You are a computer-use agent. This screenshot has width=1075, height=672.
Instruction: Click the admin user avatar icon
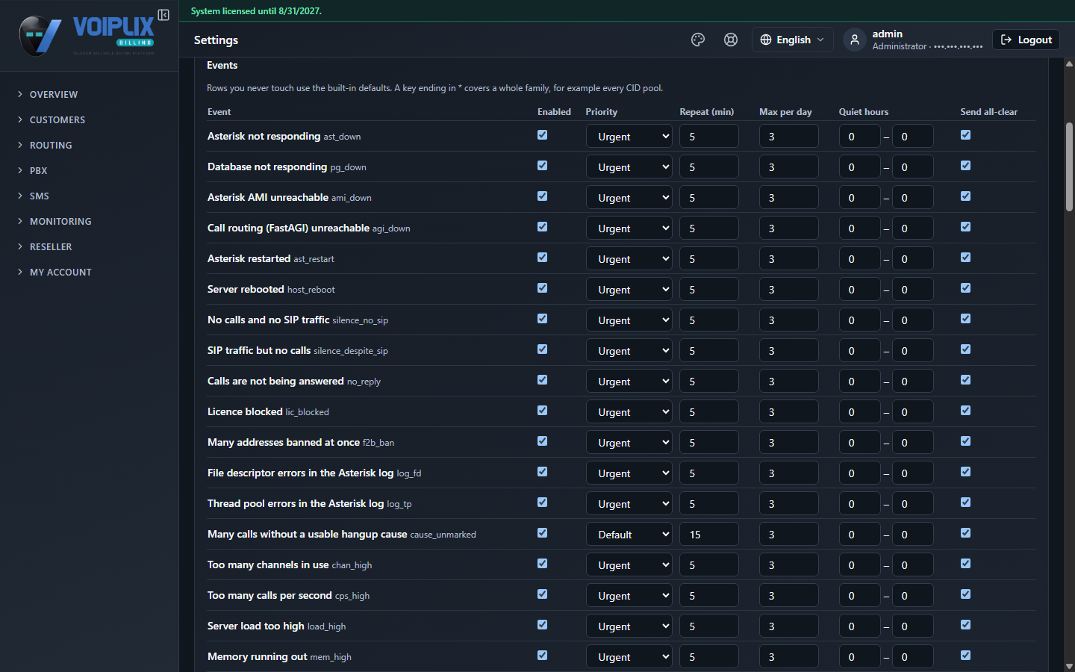[855, 40]
